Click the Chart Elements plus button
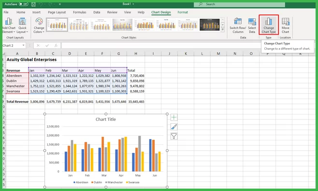This screenshot has height=191, width=318. pos(174,117)
